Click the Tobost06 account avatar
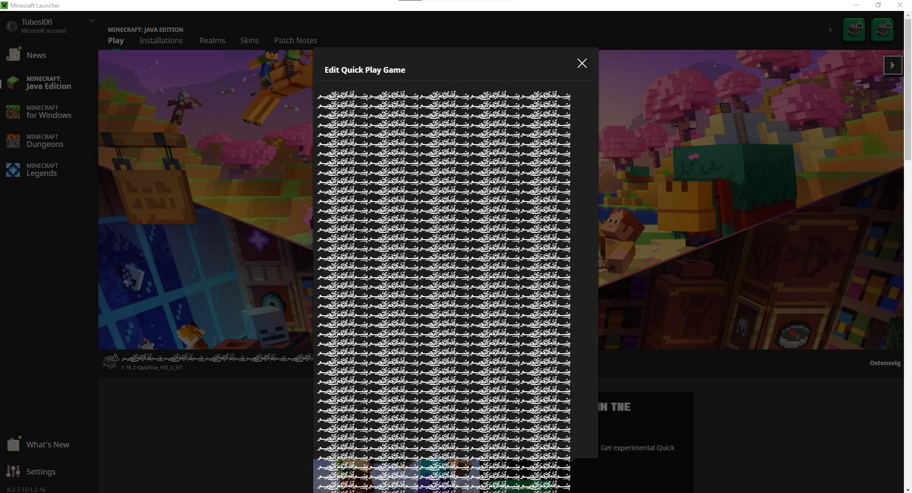 pos(11,26)
